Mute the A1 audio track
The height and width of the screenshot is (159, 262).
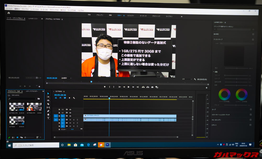pyautogui.click(x=70, y=120)
